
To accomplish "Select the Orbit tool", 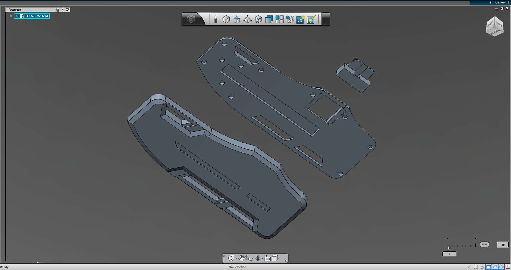I will [x=258, y=258].
